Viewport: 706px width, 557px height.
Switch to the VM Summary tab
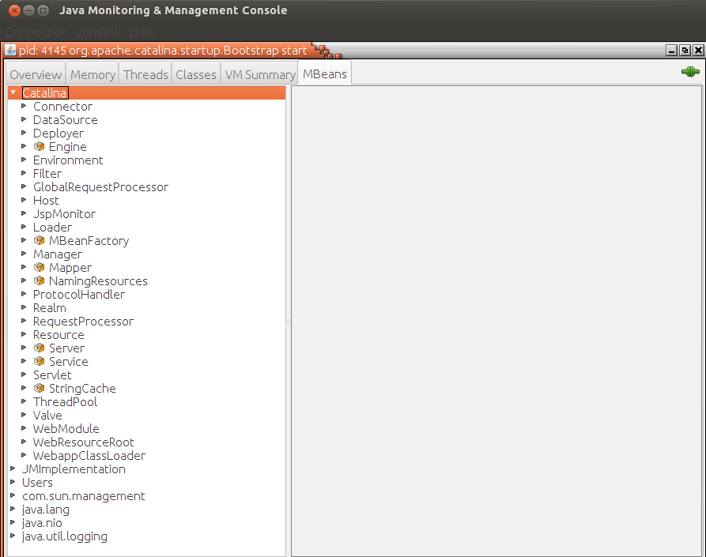(x=260, y=74)
